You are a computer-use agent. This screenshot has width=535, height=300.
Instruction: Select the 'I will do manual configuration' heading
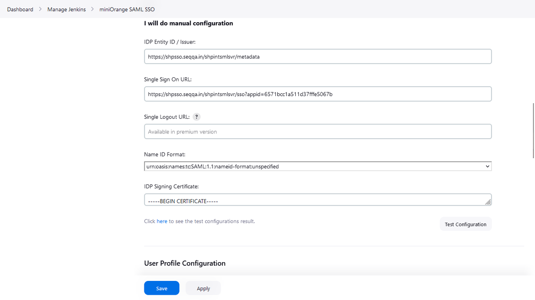[188, 23]
